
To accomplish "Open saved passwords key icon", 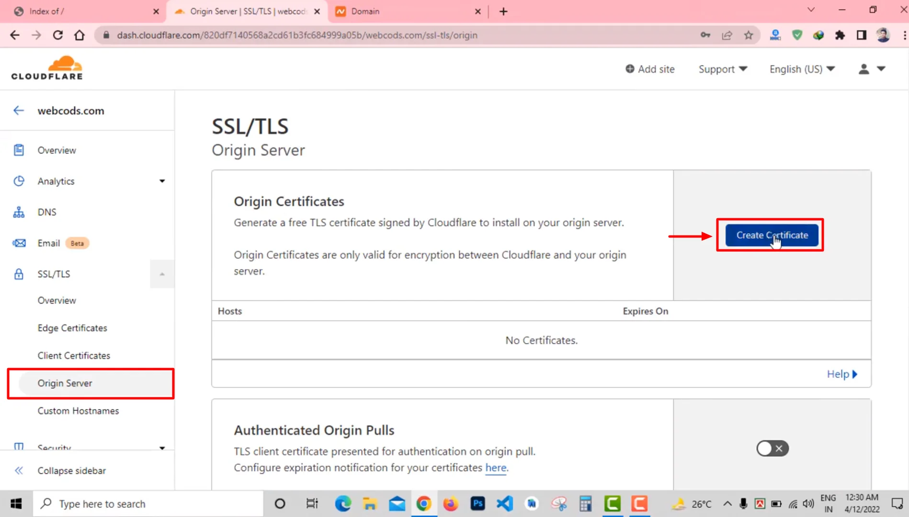I will click(705, 35).
